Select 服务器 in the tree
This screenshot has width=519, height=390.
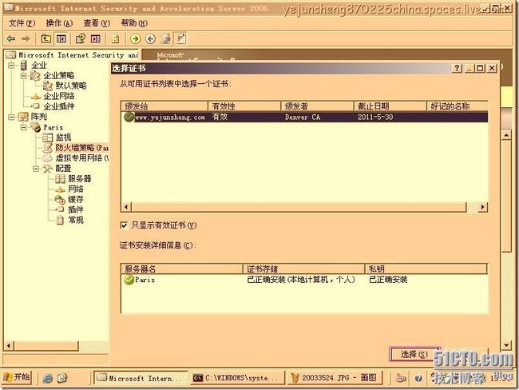(79, 179)
